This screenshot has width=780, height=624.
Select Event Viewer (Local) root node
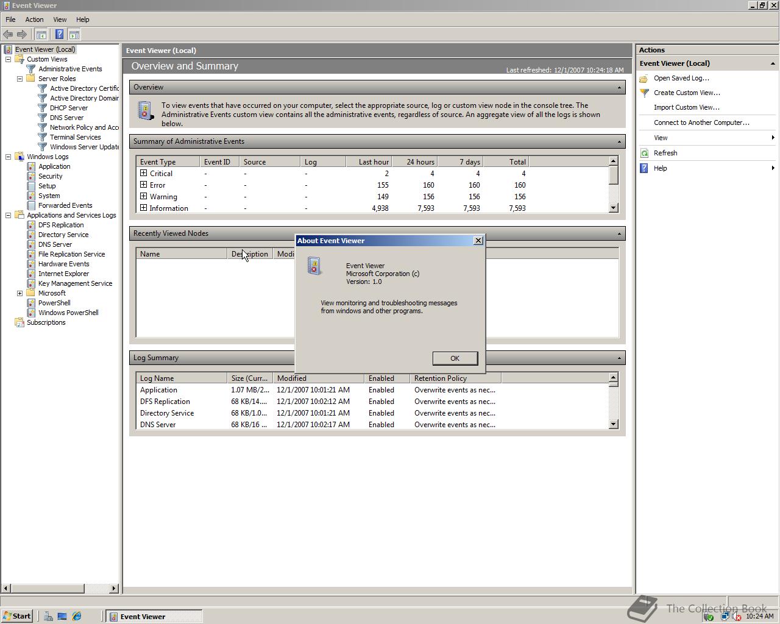tap(45, 49)
